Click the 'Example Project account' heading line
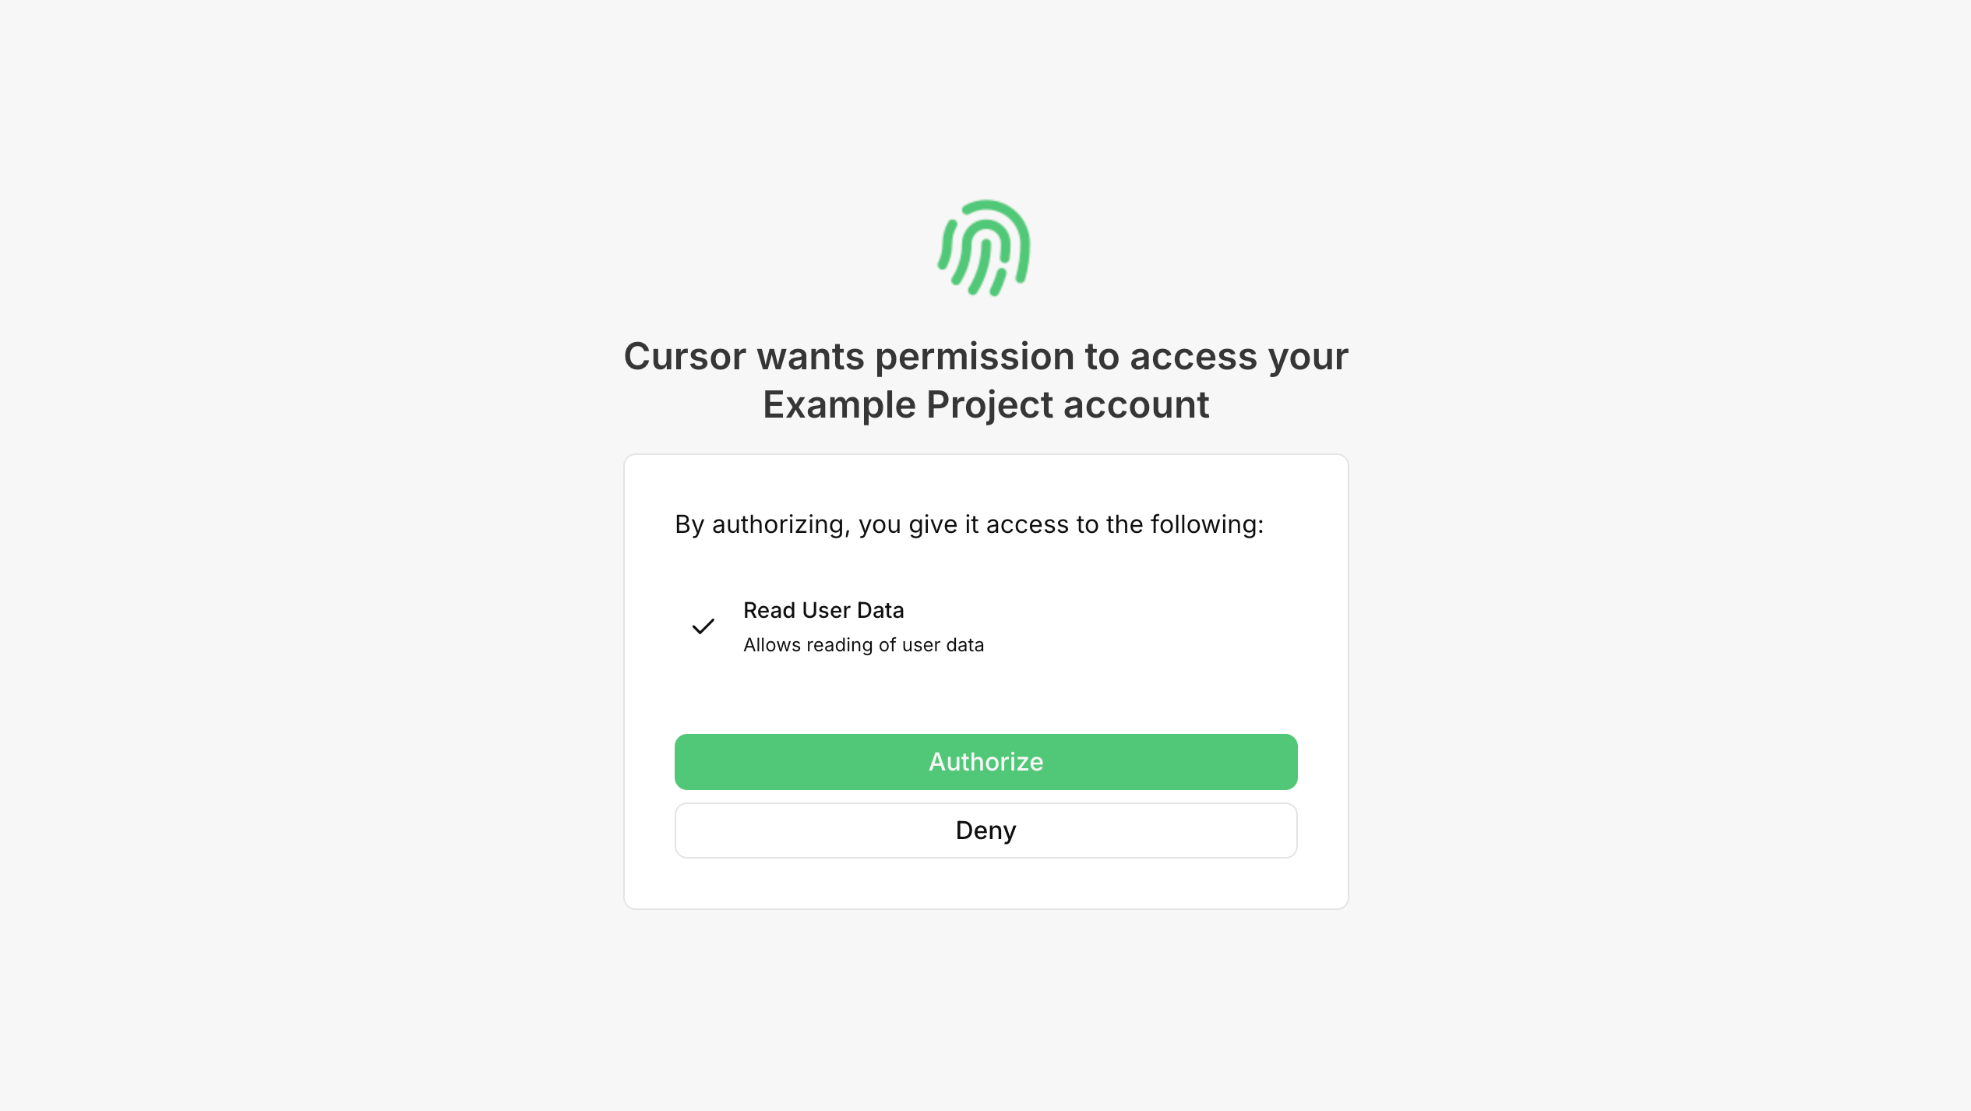1971x1111 pixels. pos(986,405)
